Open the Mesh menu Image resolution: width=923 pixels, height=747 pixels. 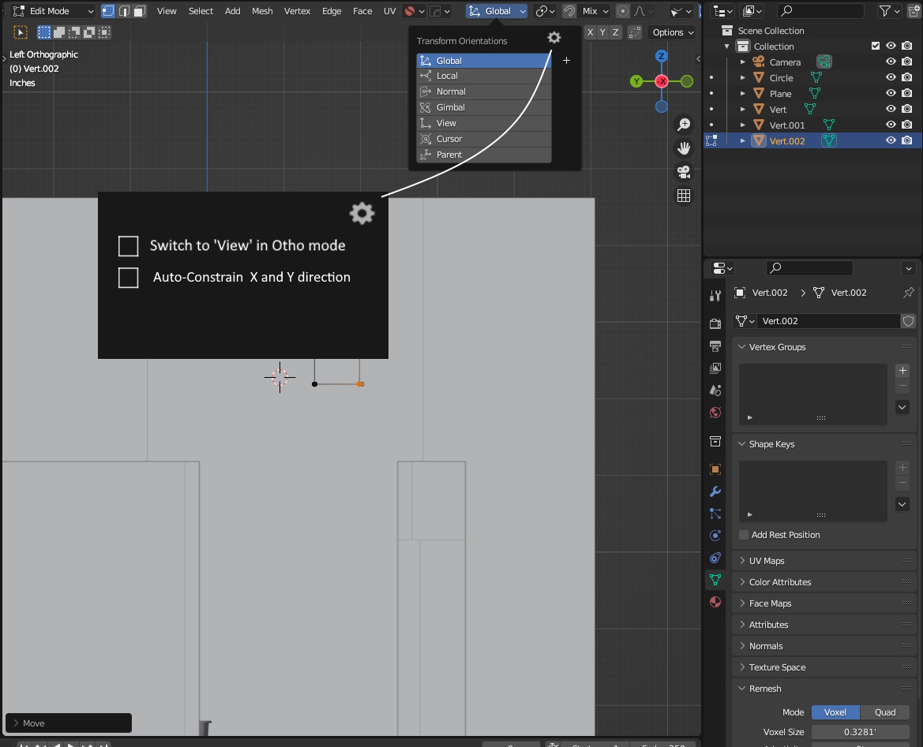pyautogui.click(x=262, y=11)
